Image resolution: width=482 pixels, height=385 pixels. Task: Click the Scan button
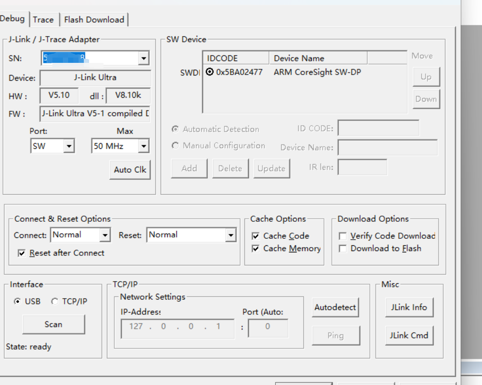point(54,324)
